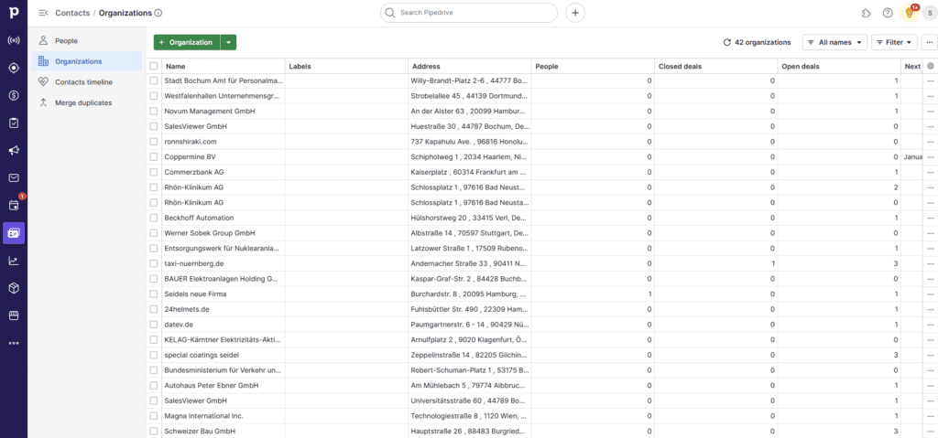Click the quick add plus button
The height and width of the screenshot is (438, 938).
tap(575, 13)
